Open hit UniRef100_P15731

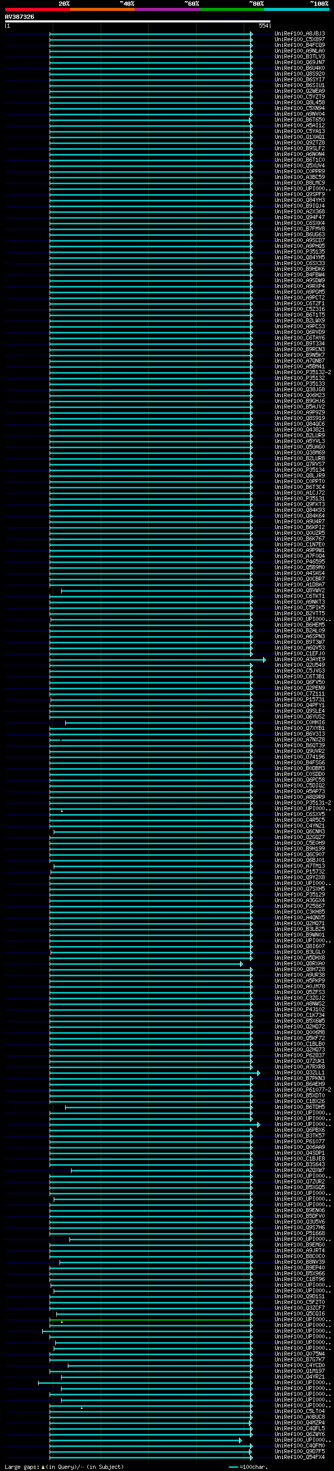[x=300, y=700]
